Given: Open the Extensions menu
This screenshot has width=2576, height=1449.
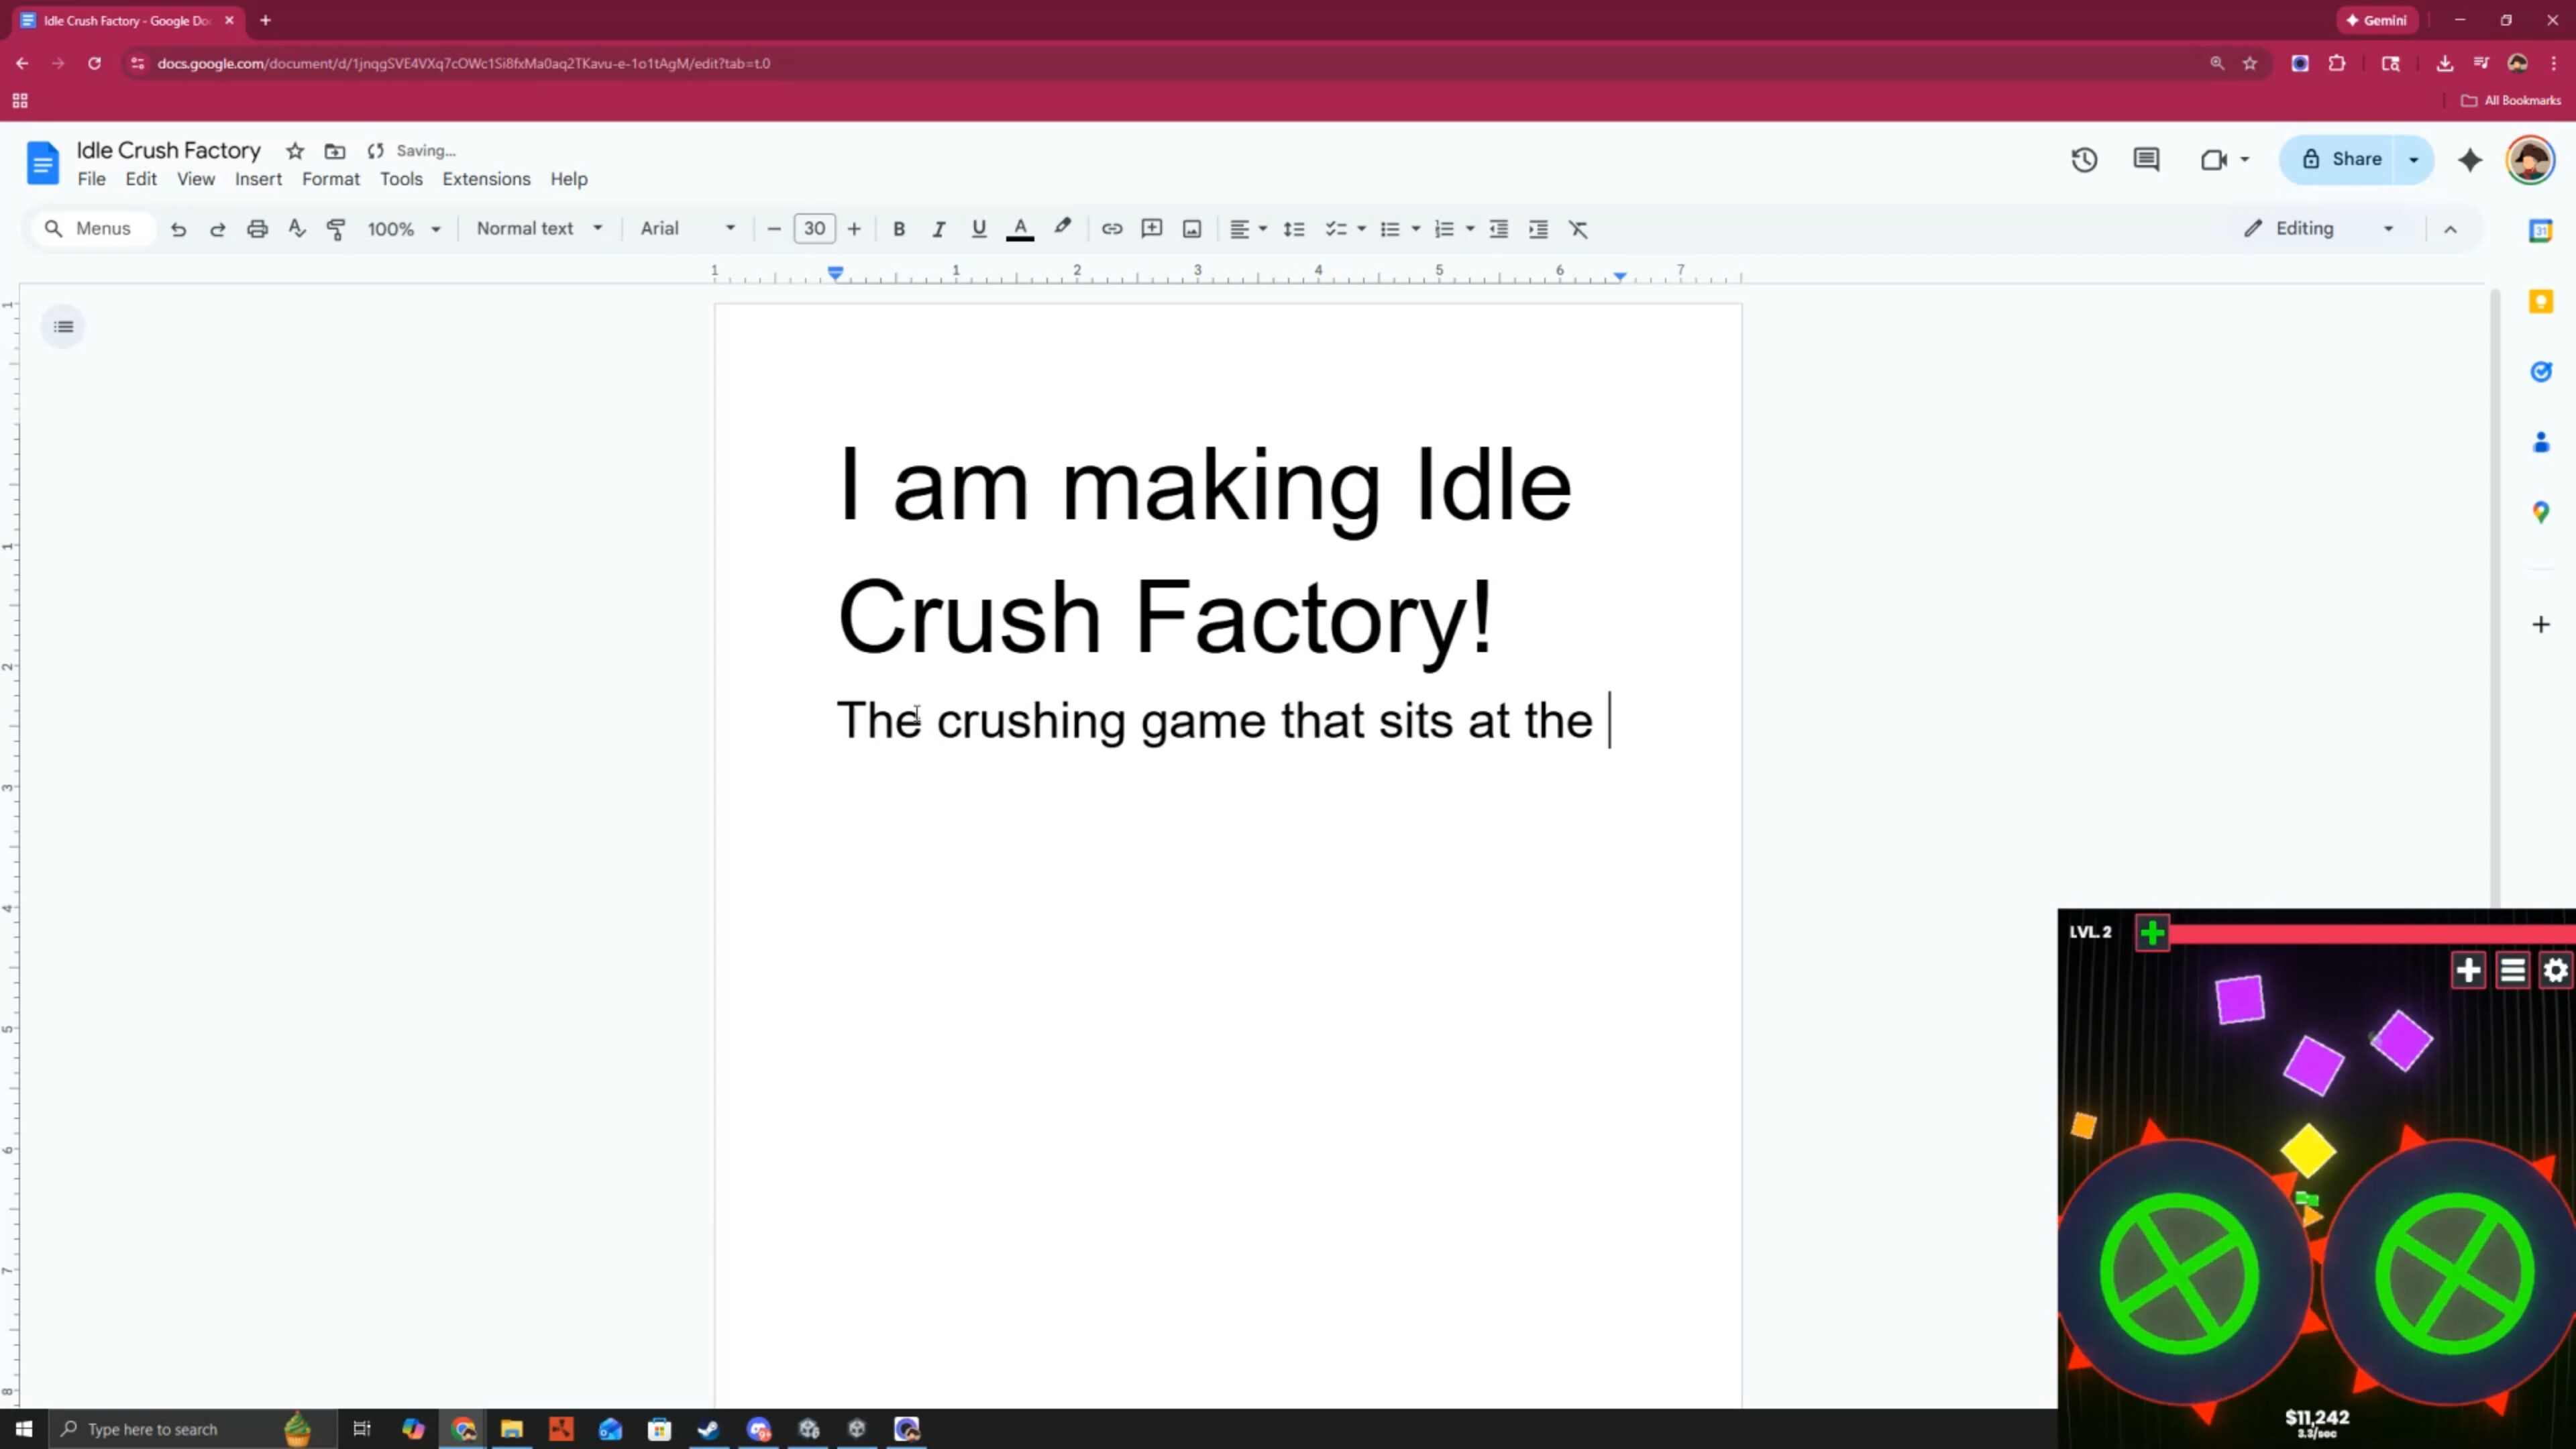Looking at the screenshot, I should [486, 179].
